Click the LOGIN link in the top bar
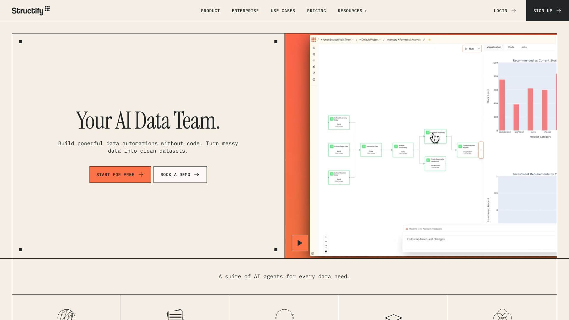 tap(500, 11)
